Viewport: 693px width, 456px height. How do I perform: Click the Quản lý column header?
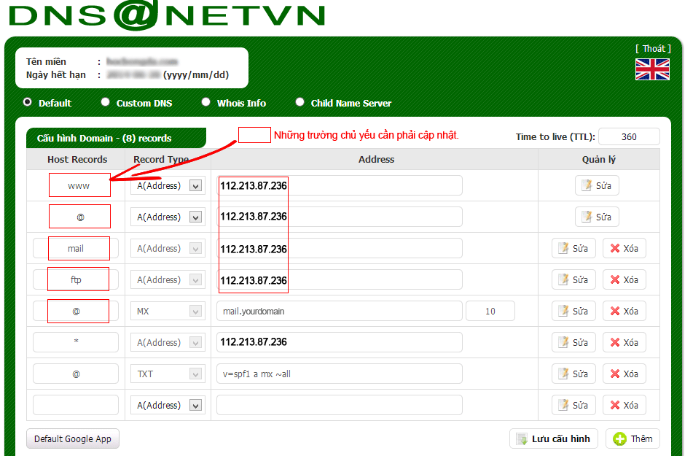click(x=598, y=159)
